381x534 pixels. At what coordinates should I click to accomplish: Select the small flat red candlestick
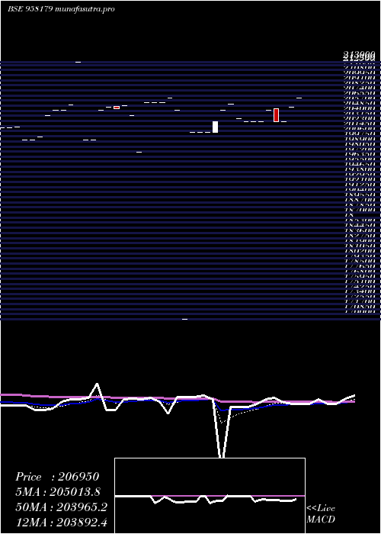click(117, 108)
